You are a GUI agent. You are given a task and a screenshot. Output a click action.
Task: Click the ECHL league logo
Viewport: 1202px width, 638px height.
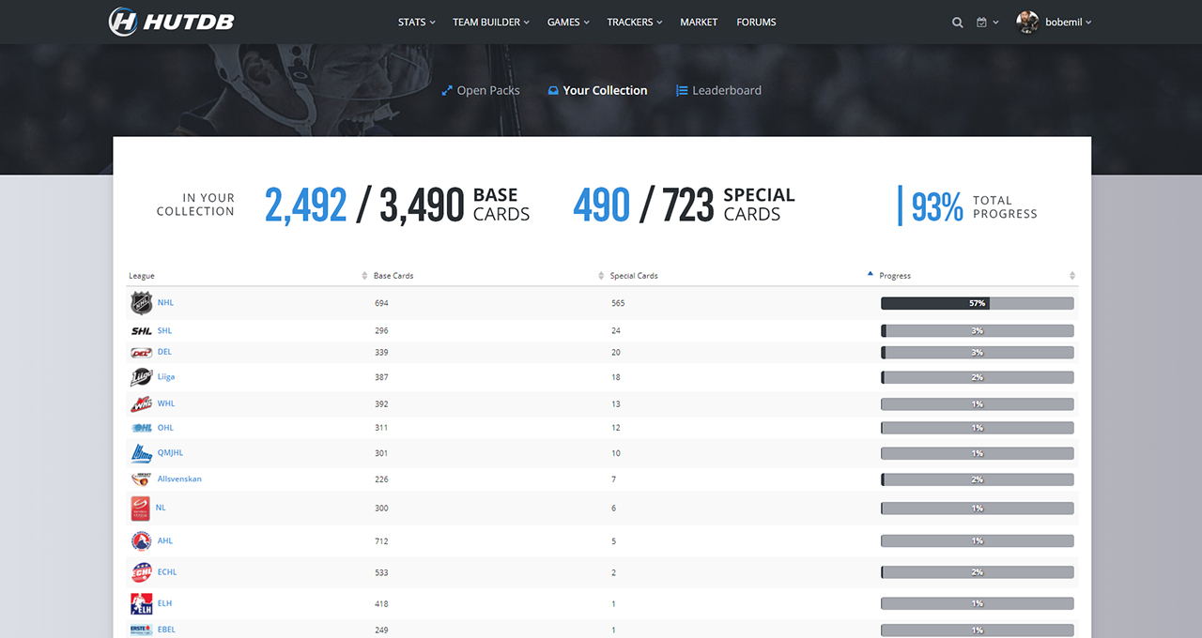pos(141,572)
